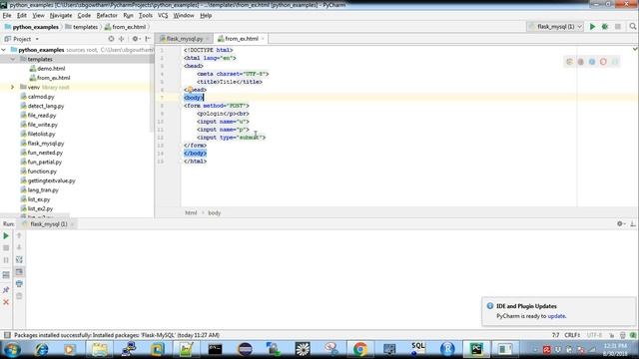This screenshot has height=359, width=639.
Task: Open the Refactor menu
Action: [107, 16]
